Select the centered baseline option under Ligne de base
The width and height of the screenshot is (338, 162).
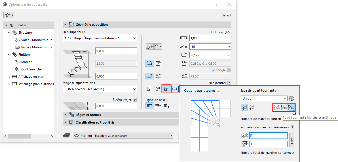point(158,106)
